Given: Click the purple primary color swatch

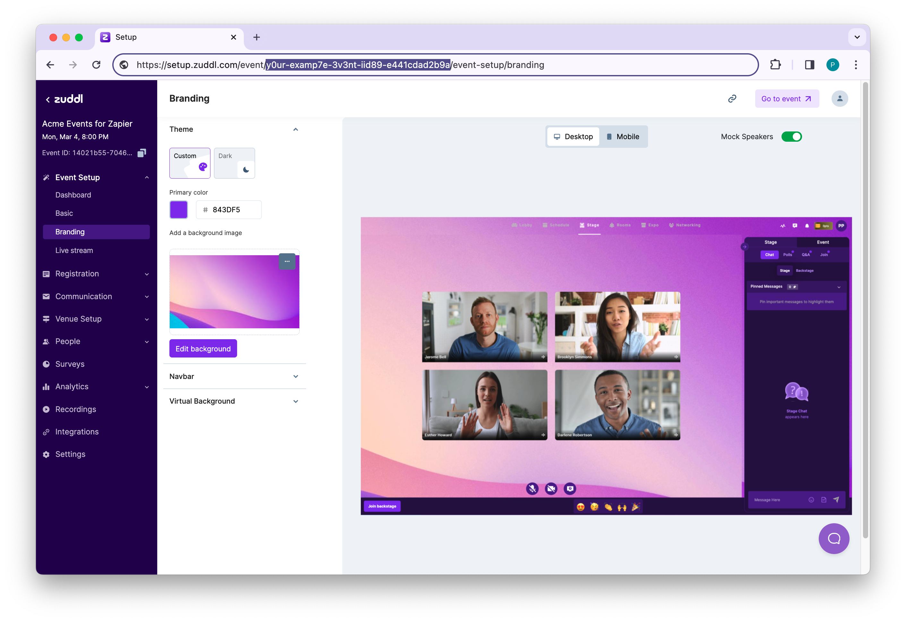Looking at the screenshot, I should coord(179,210).
